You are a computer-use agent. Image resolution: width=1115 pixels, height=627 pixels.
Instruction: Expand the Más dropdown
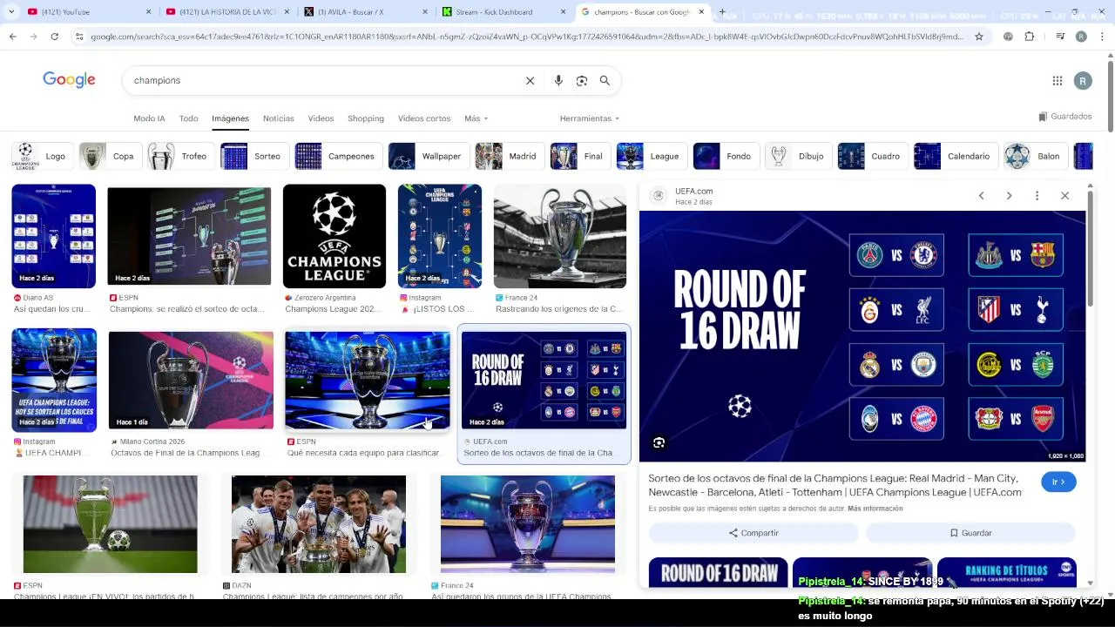[476, 118]
